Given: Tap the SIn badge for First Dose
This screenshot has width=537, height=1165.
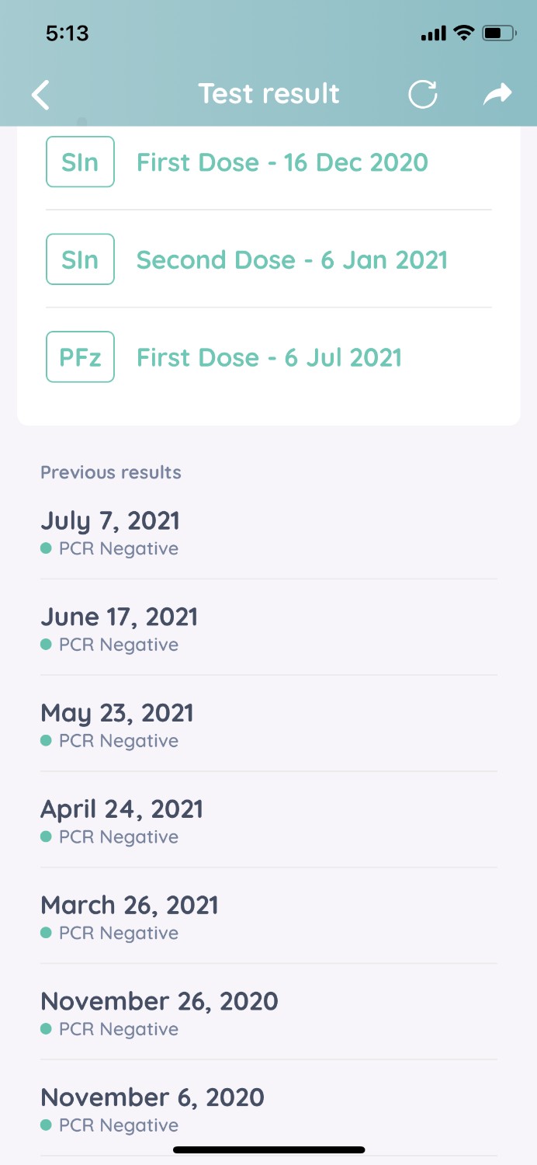Looking at the screenshot, I should click(x=80, y=162).
